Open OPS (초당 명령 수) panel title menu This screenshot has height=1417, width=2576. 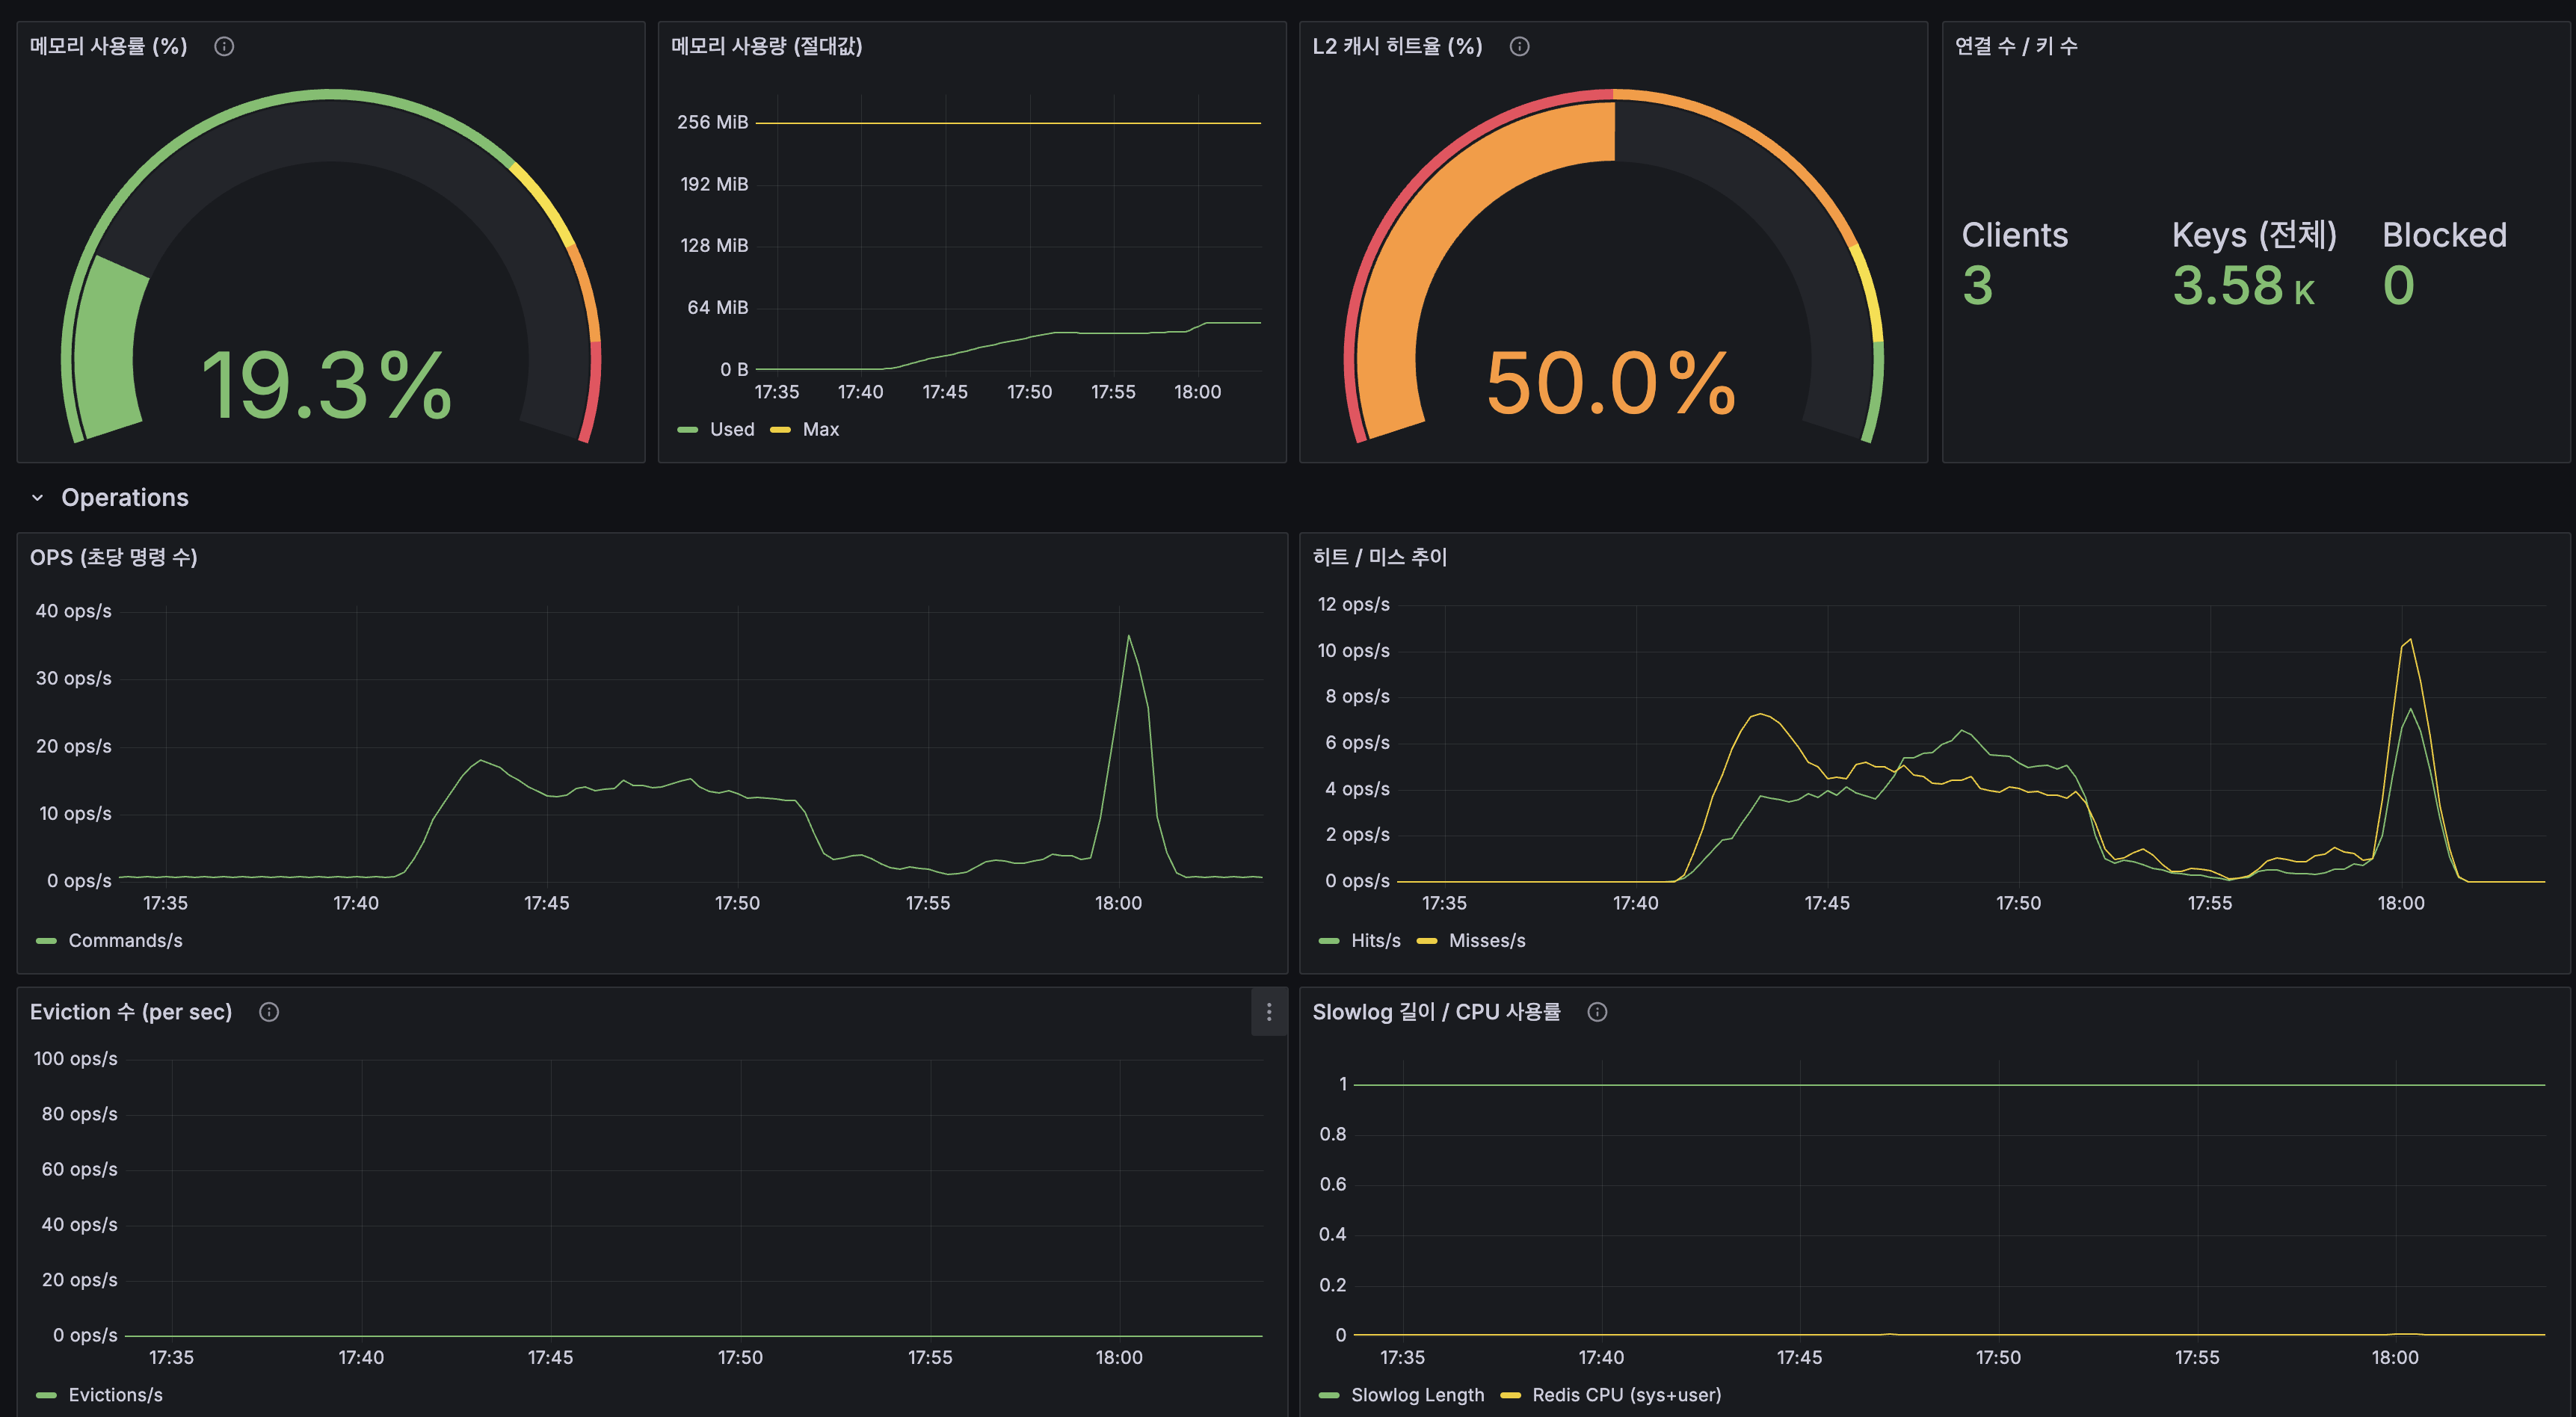[x=113, y=557]
